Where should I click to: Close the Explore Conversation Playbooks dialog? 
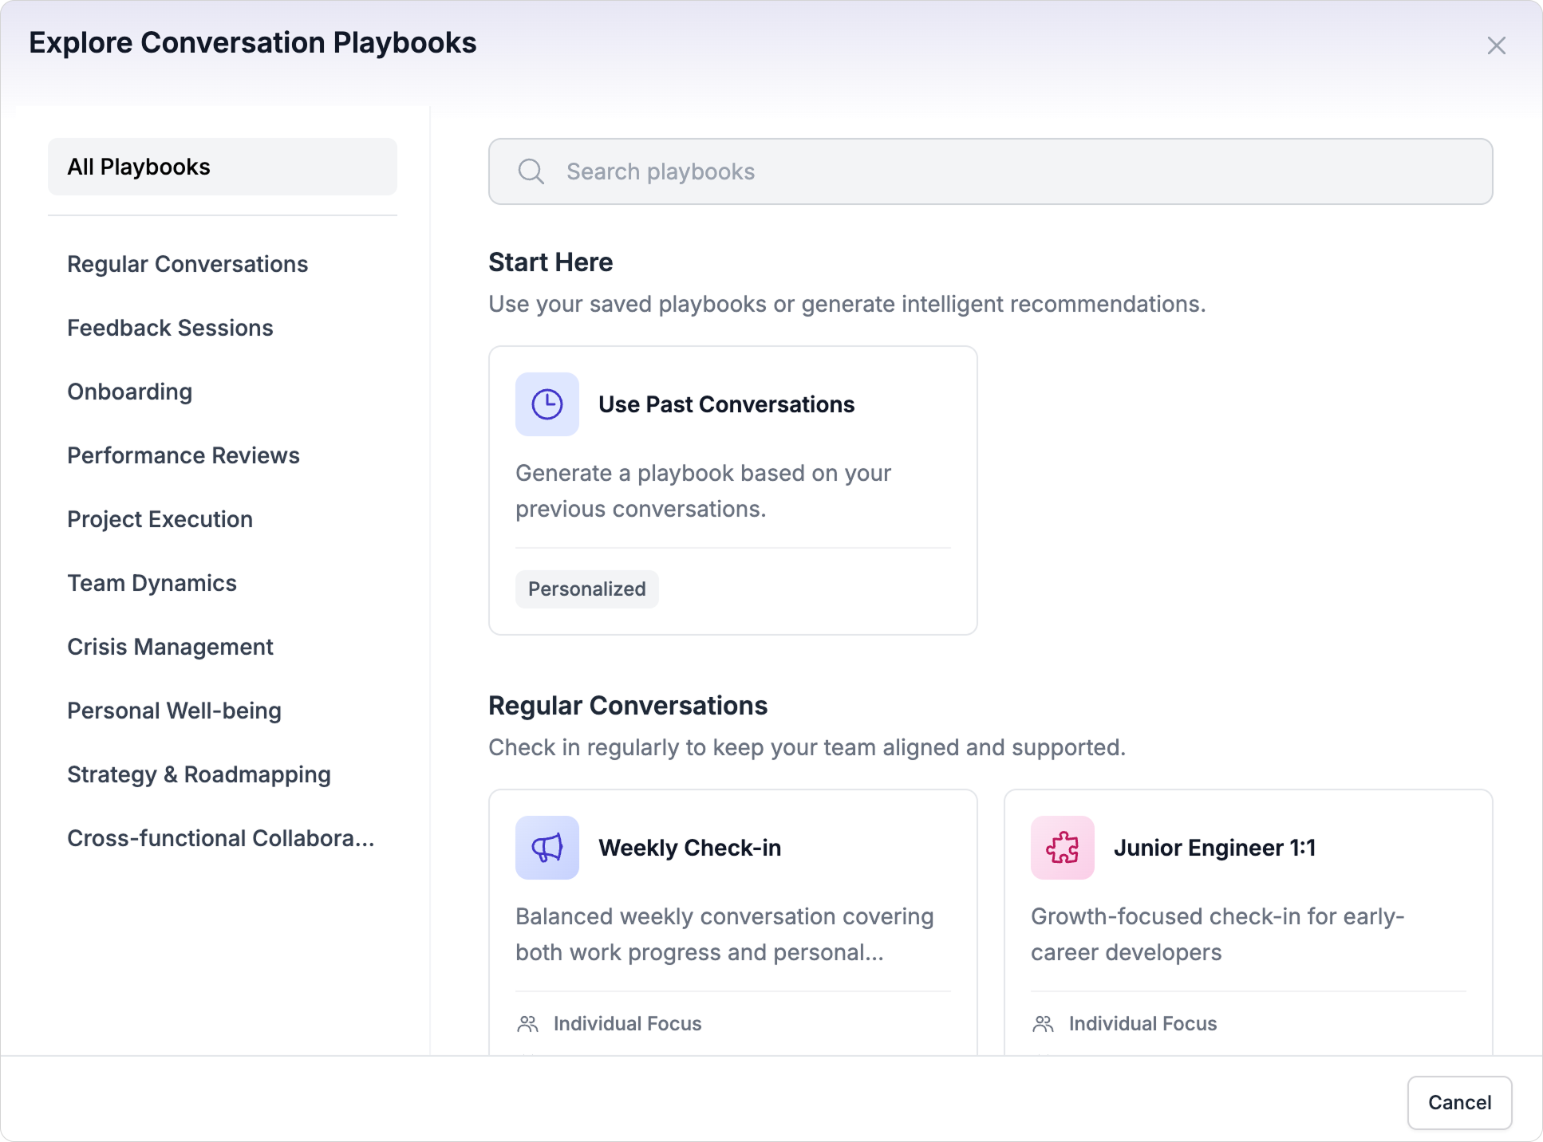pos(1496,45)
